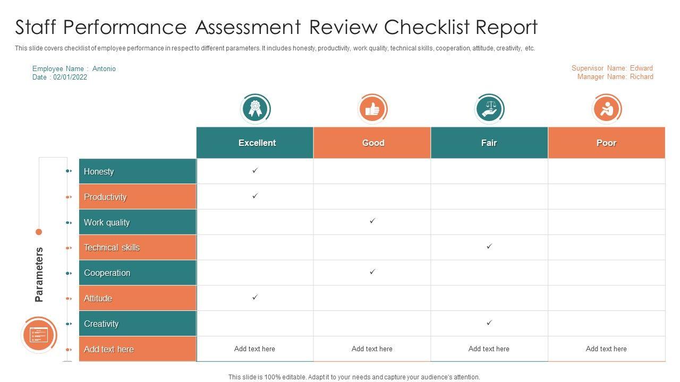Click the arrow bullet beside Honesty row
The image size is (680, 382).
(69, 171)
